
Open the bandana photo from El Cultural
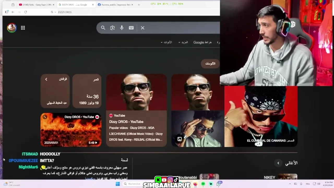click(261, 116)
